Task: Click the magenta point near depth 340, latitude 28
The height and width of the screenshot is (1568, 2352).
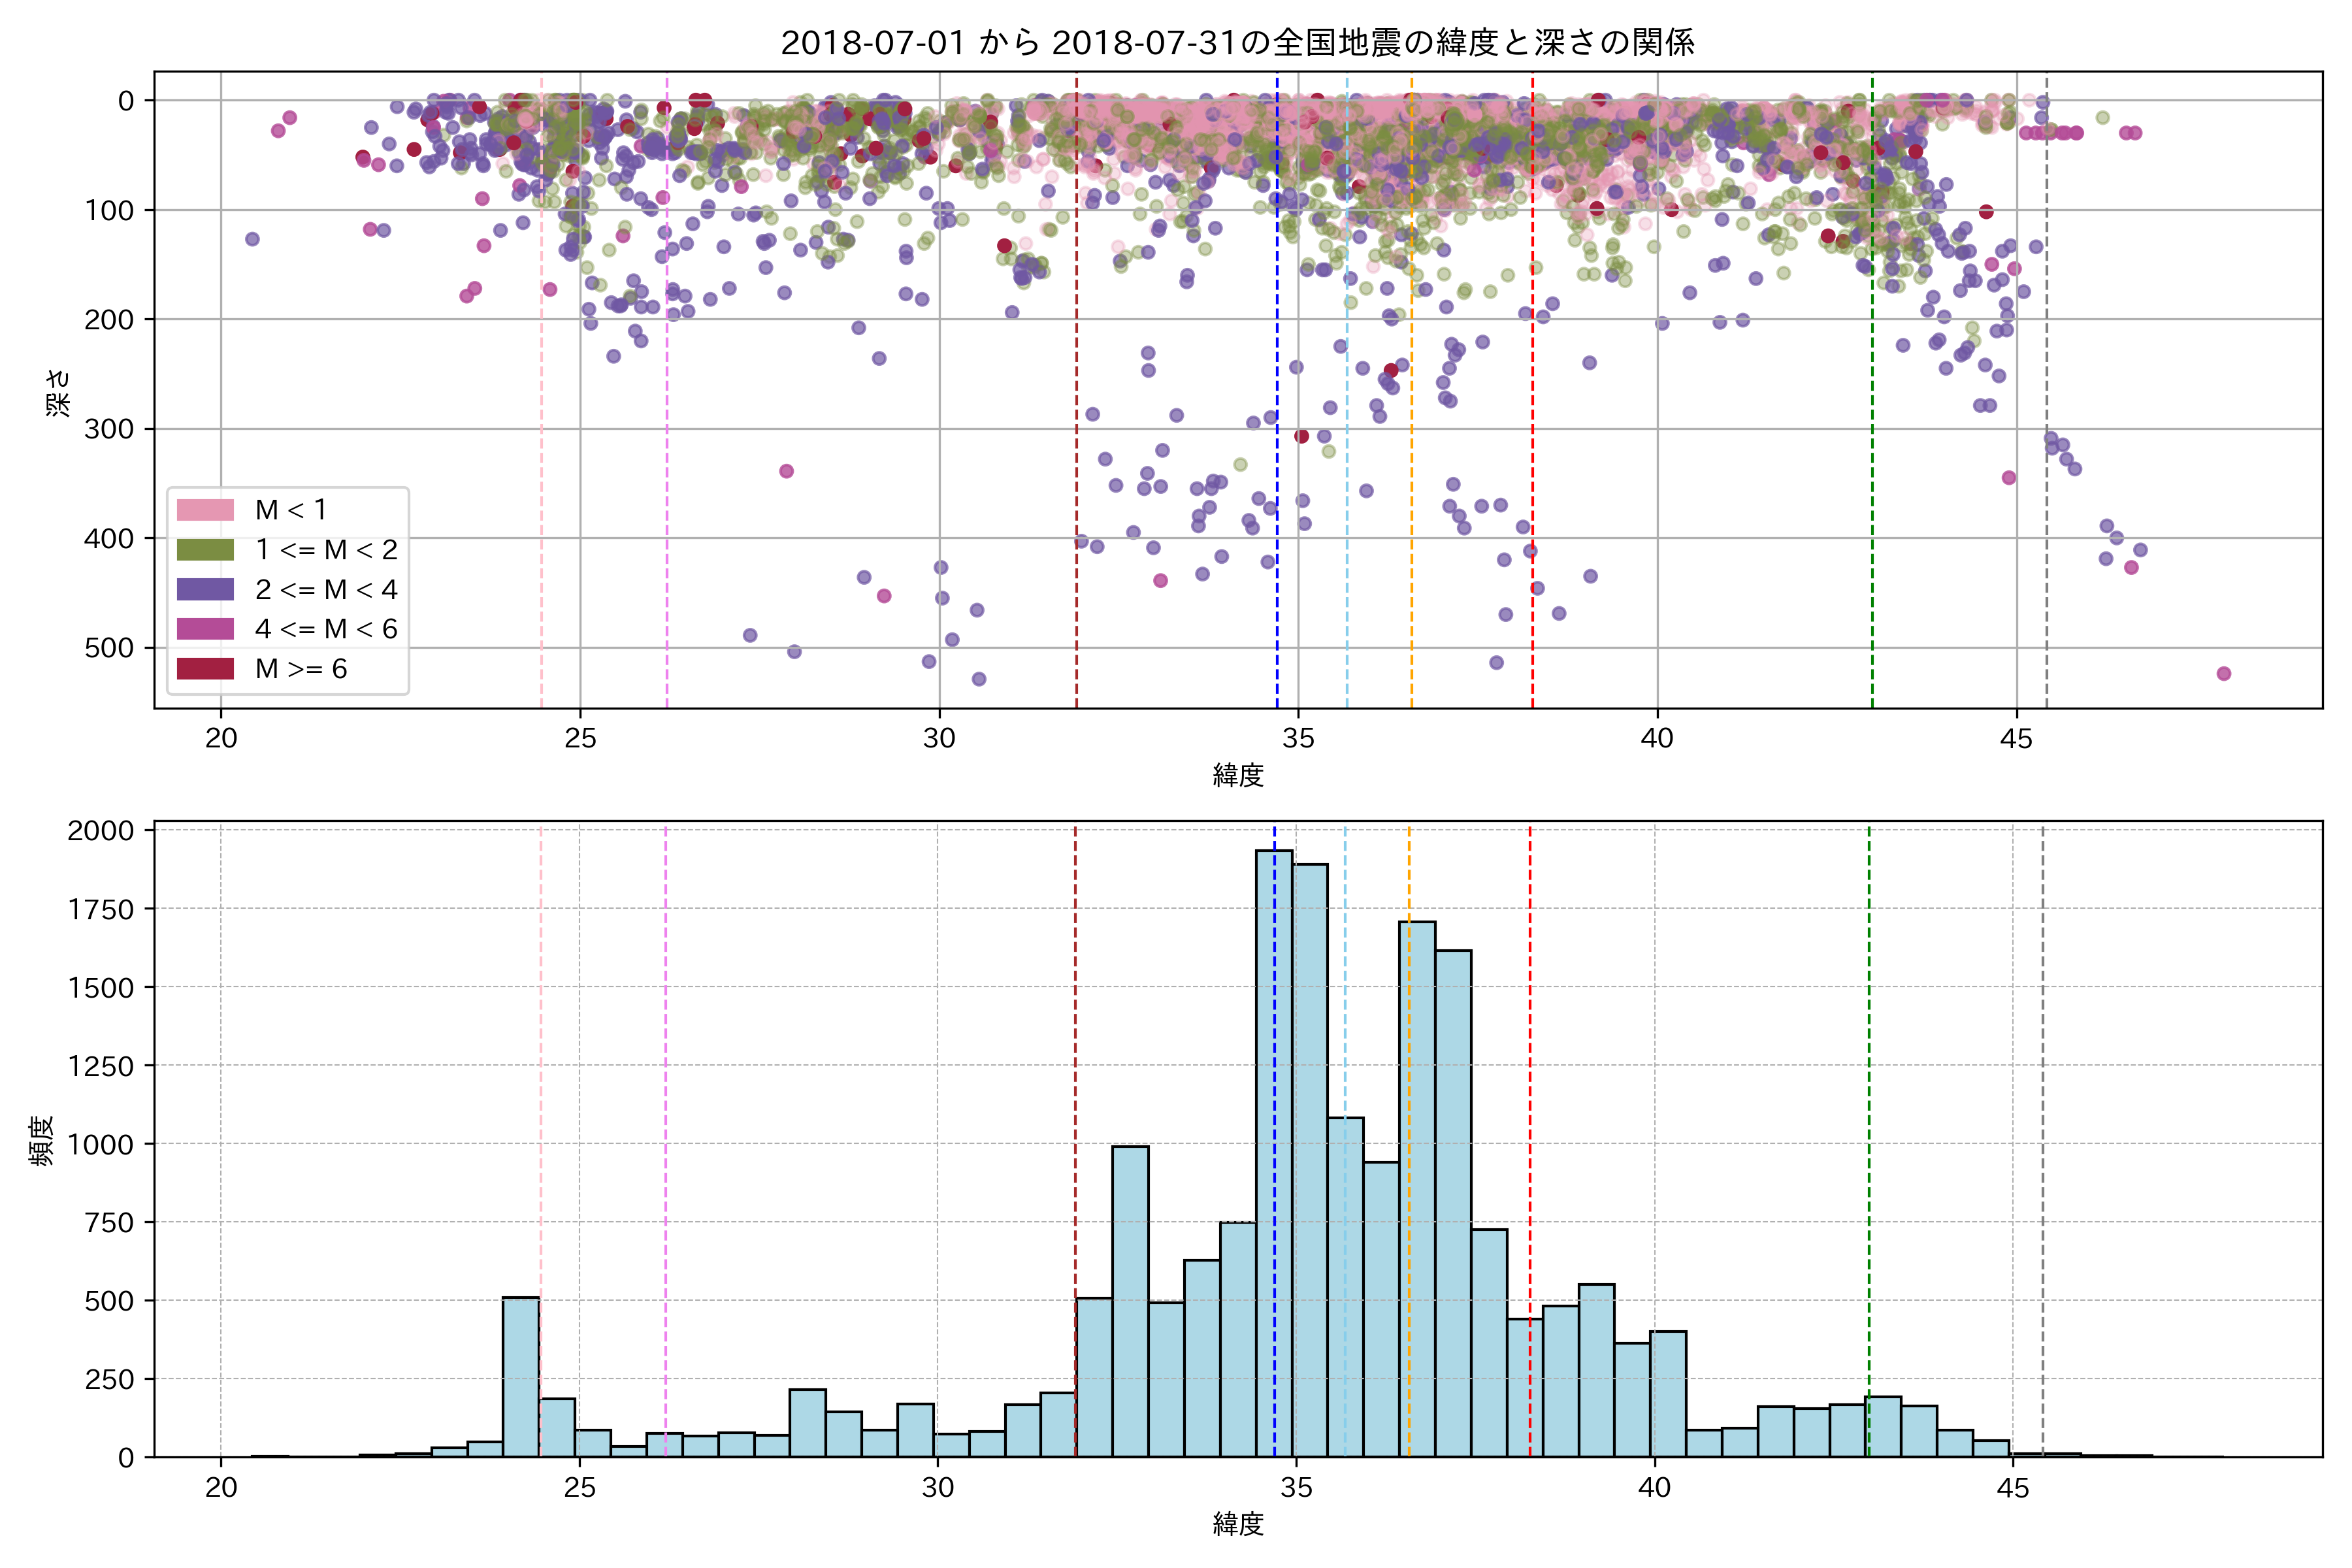Action: (786, 471)
